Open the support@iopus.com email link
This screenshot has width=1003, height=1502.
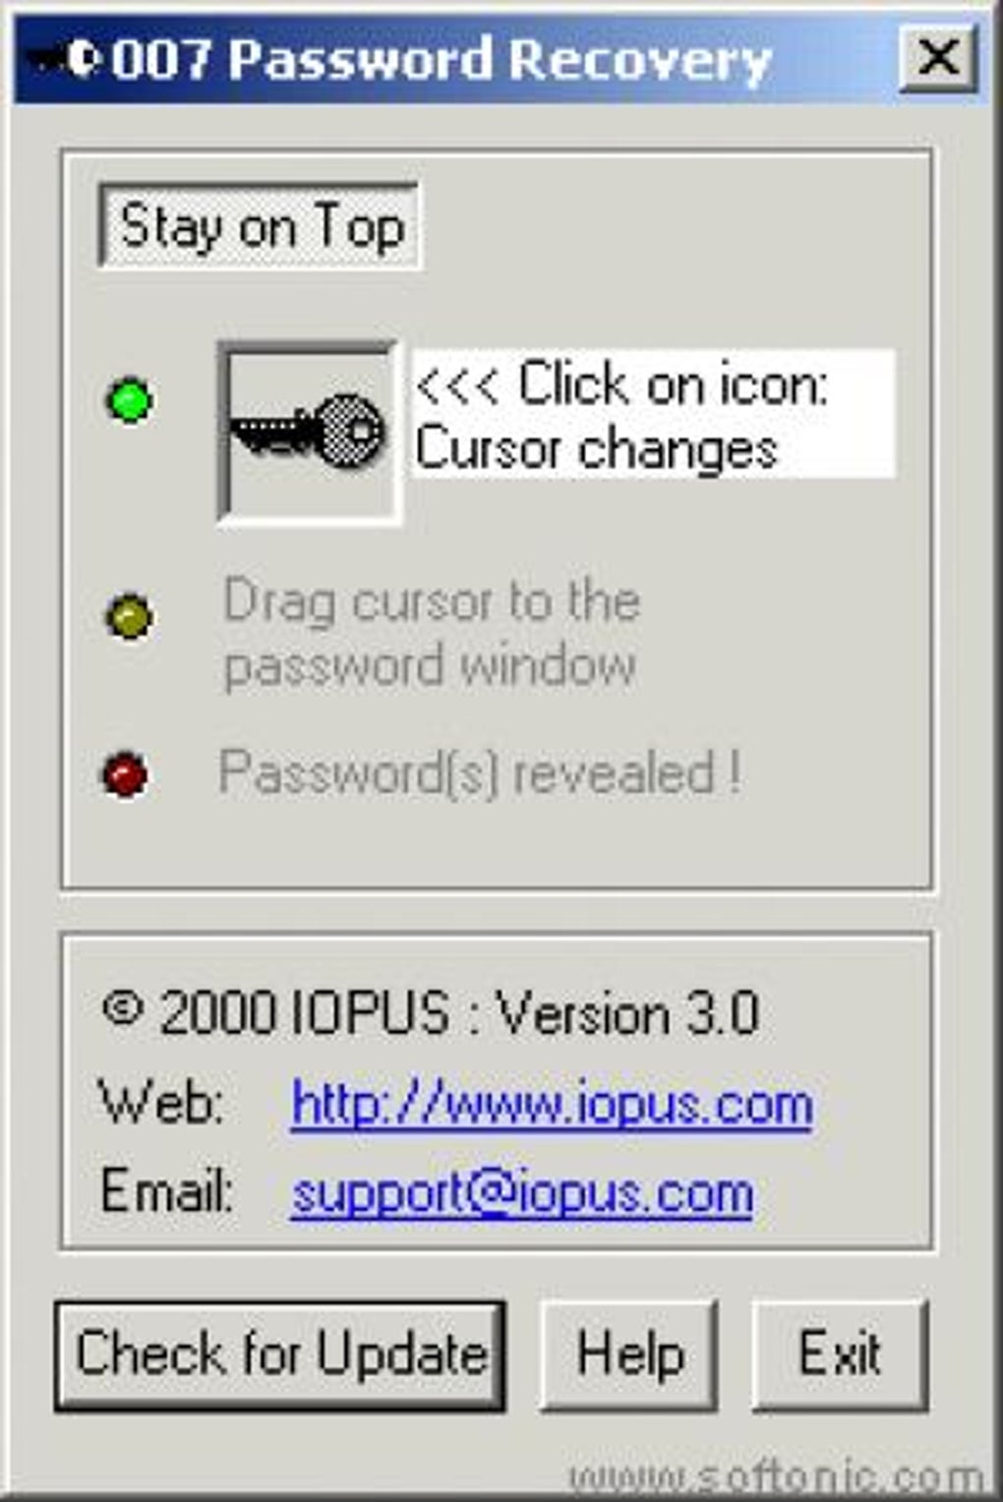tap(522, 1193)
